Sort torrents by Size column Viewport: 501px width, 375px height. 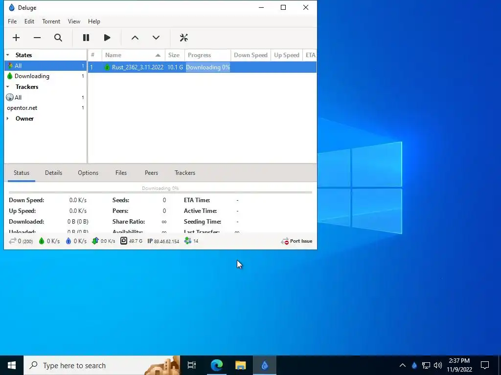click(175, 55)
